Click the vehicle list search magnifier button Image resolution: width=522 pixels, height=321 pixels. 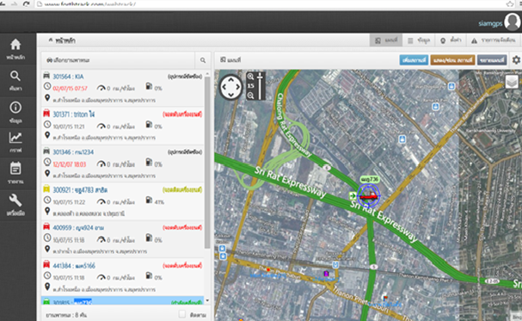(203, 60)
